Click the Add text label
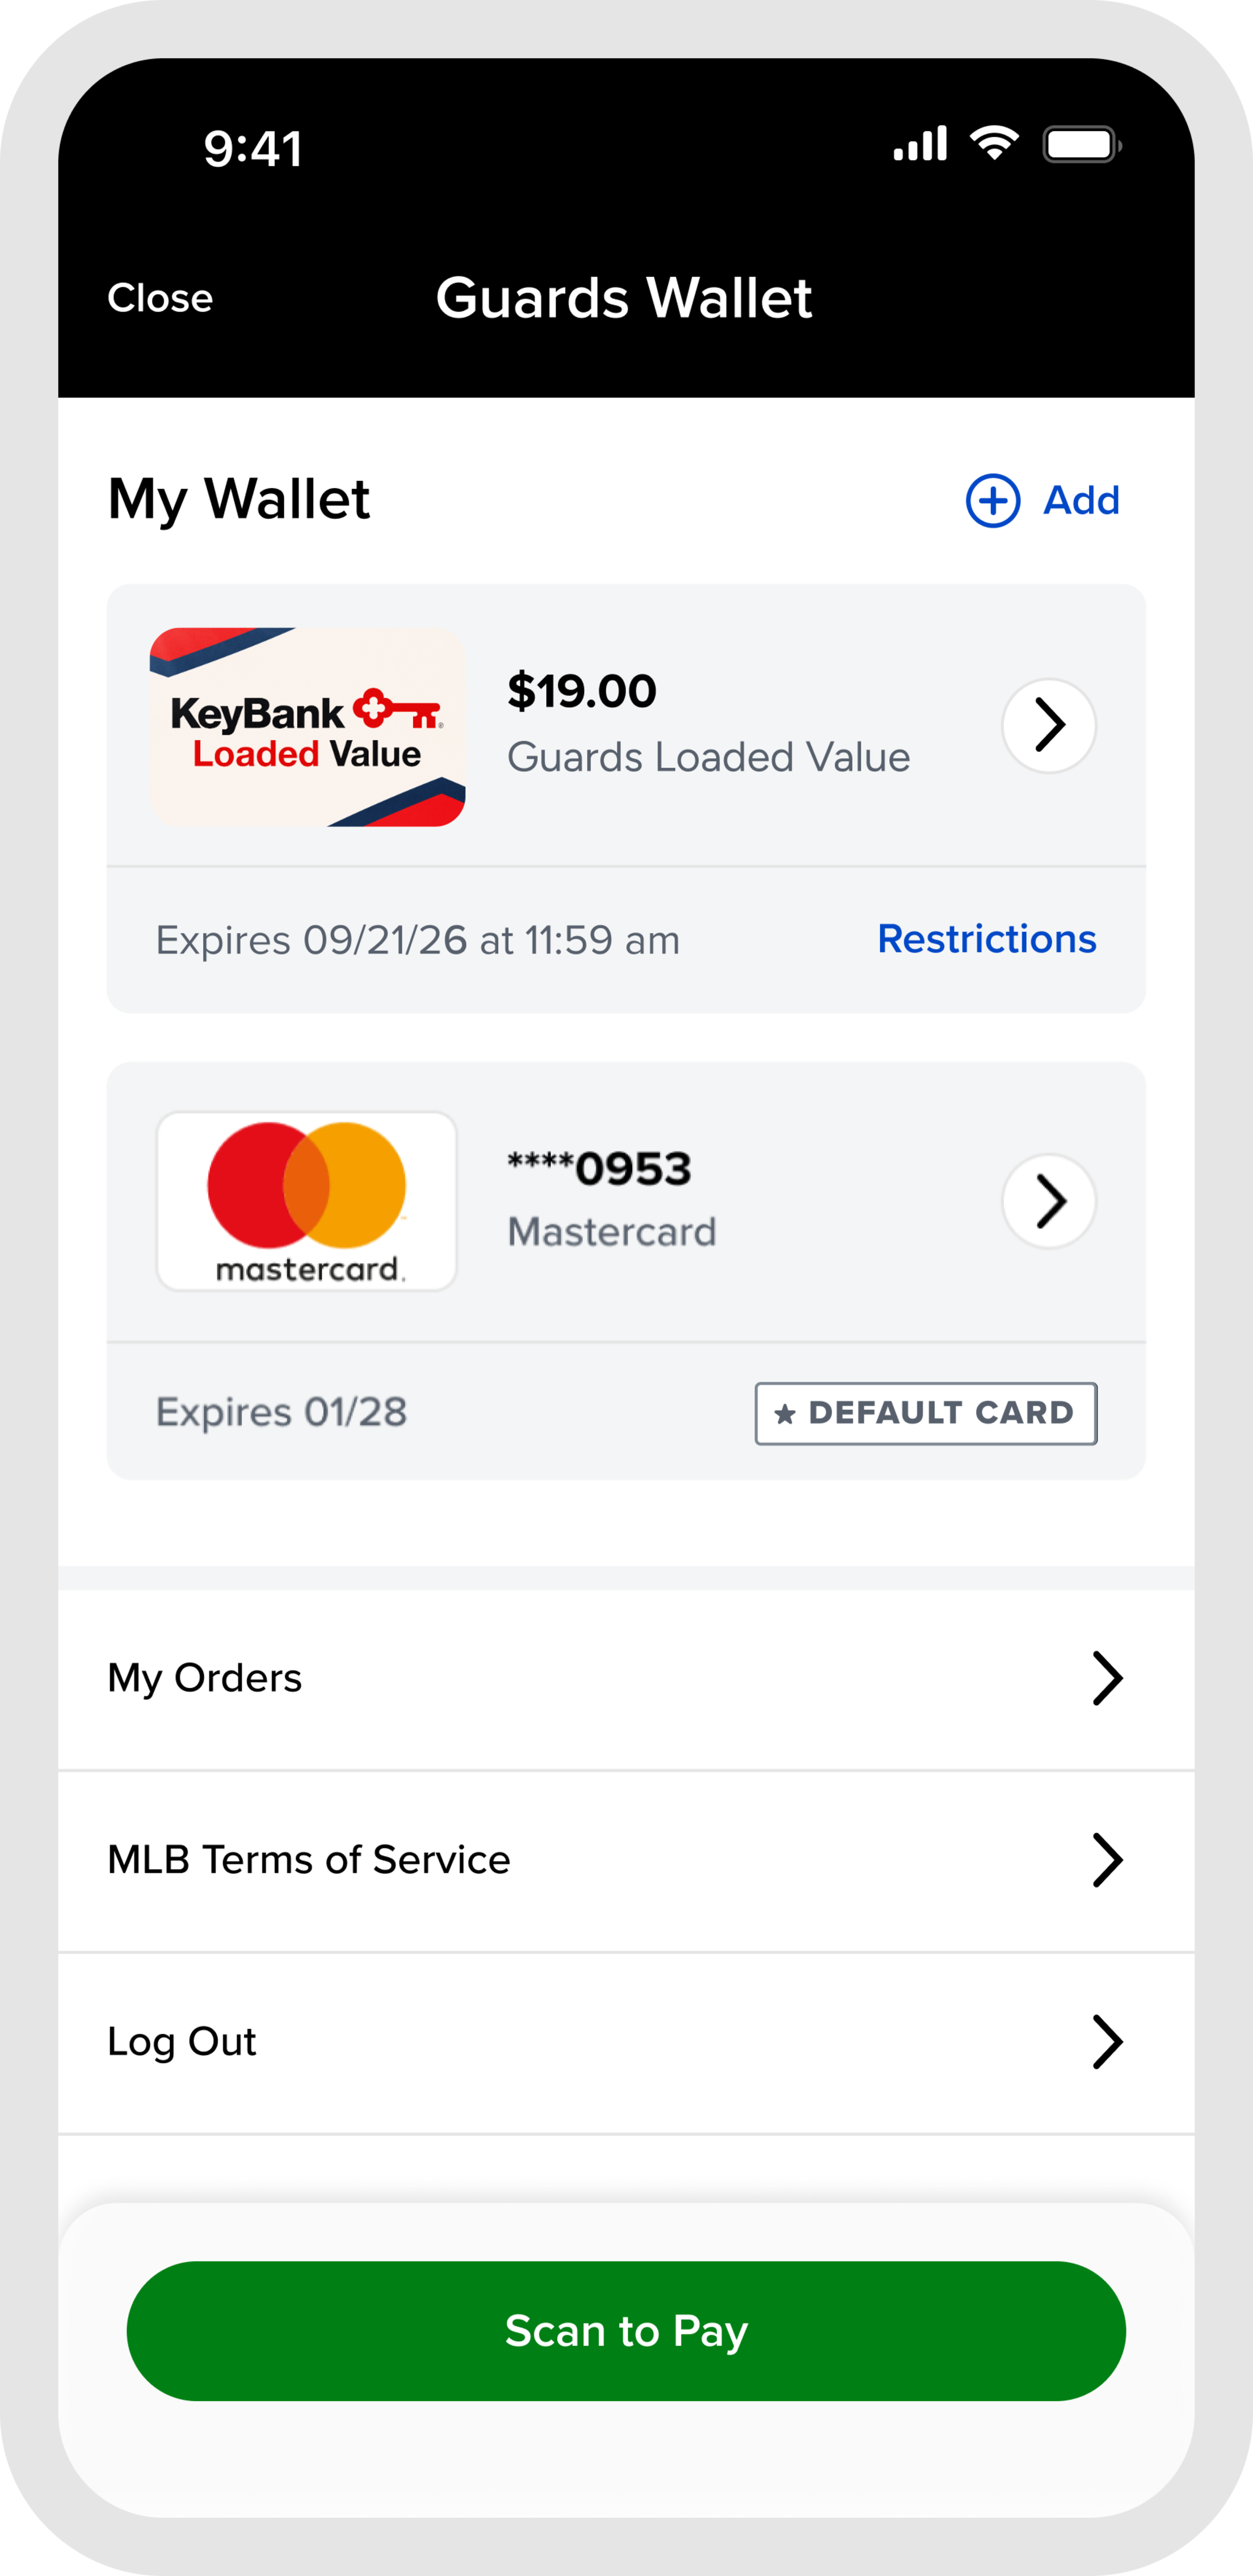This screenshot has width=1253, height=2576. [x=1081, y=500]
